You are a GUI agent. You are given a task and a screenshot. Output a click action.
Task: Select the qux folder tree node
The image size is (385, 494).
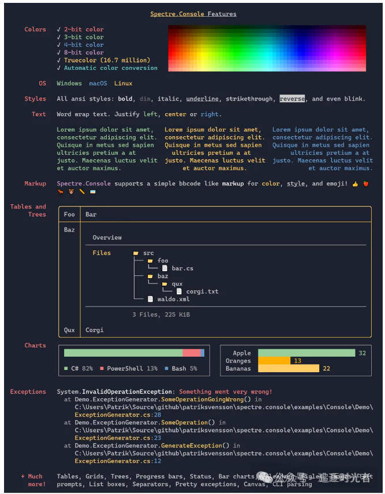[177, 284]
